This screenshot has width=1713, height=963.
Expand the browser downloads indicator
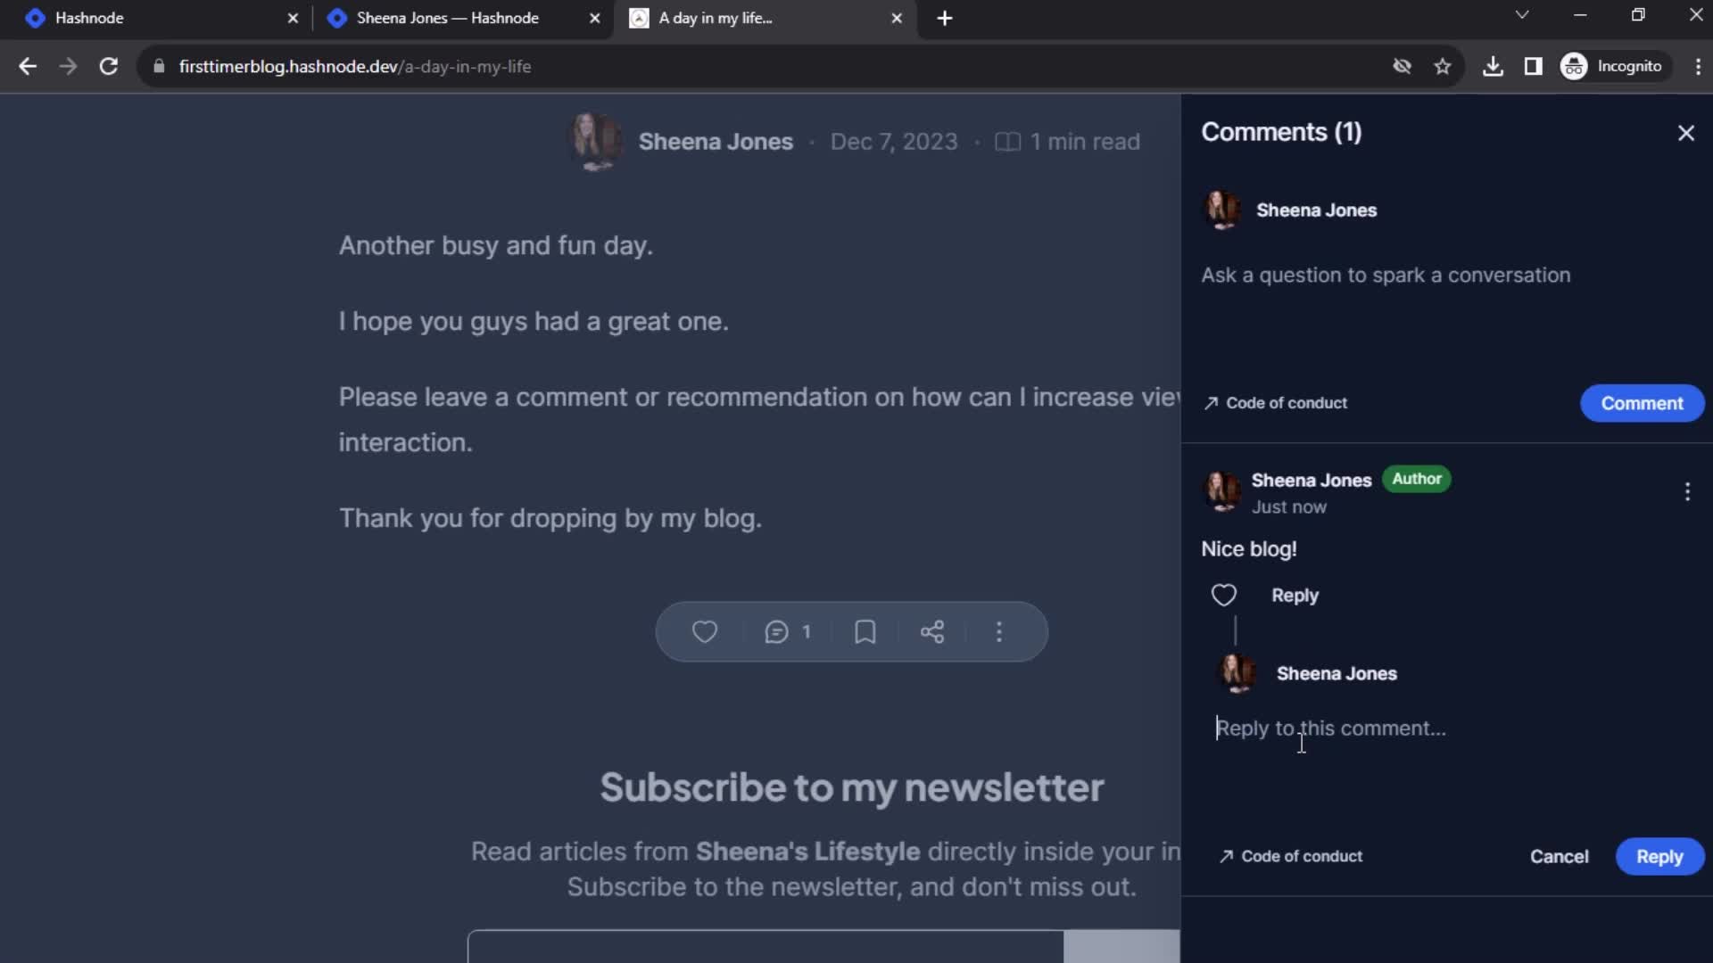1491,67
